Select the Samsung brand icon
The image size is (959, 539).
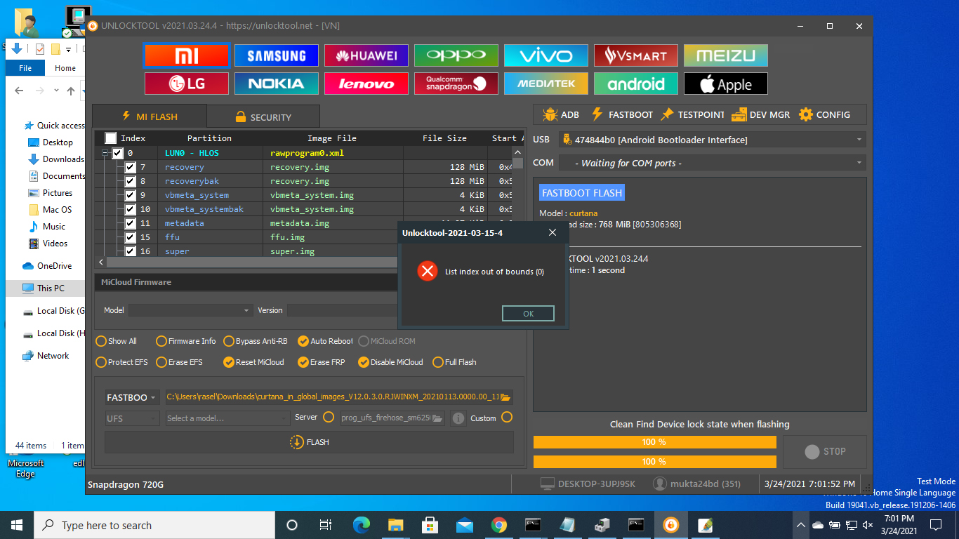click(277, 55)
